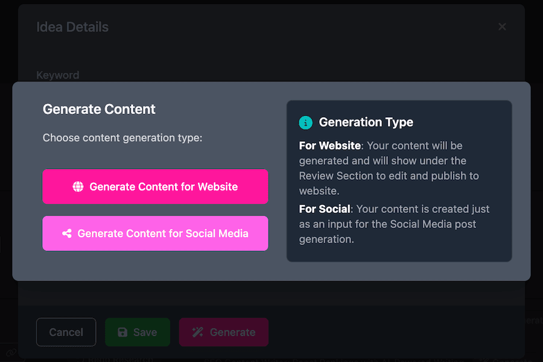Select Generate Content for Social Media

(155, 233)
